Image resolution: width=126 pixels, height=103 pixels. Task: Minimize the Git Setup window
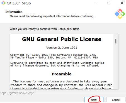click(96, 3)
